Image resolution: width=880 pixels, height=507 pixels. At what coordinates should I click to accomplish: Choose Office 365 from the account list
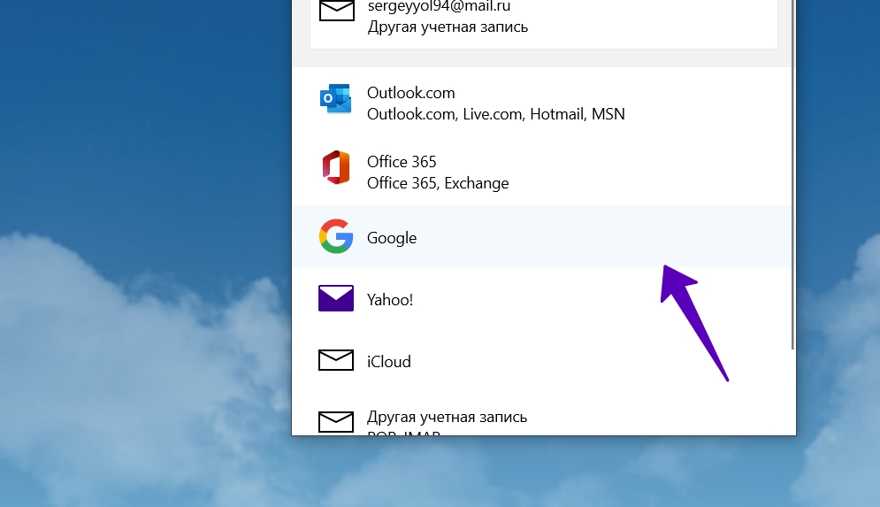402,162
